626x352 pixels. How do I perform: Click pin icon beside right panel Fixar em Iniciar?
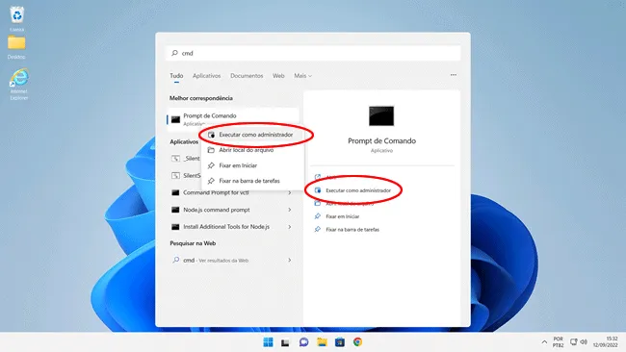[318, 216]
